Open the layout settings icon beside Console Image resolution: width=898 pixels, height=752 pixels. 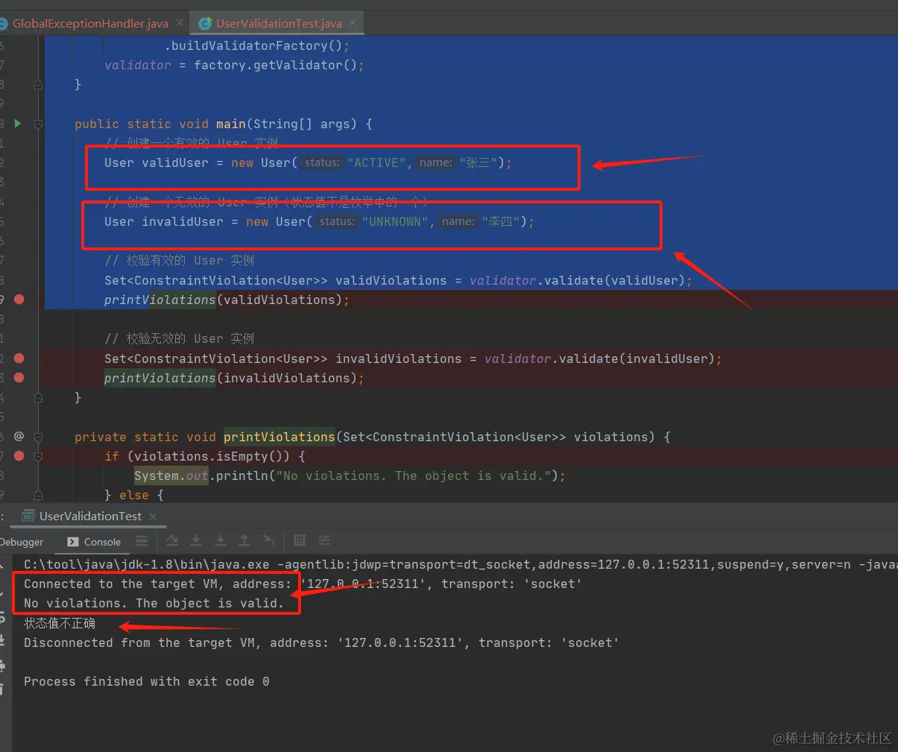pyautogui.click(x=142, y=541)
